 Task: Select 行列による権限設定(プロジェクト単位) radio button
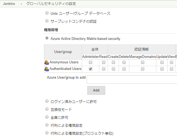click(x=47, y=133)
